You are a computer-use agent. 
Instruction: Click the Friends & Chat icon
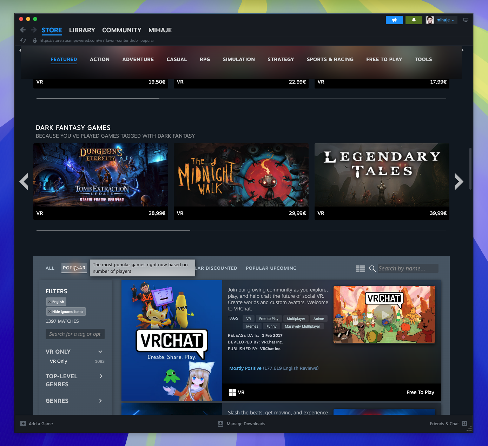click(464, 424)
